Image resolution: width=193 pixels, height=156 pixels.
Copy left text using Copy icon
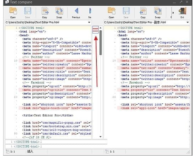[45, 13]
